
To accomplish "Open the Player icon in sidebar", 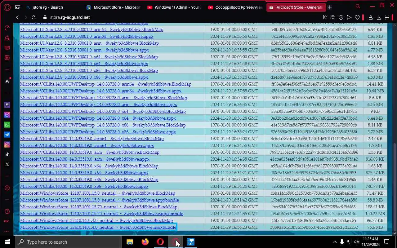I will click(x=7, y=188).
